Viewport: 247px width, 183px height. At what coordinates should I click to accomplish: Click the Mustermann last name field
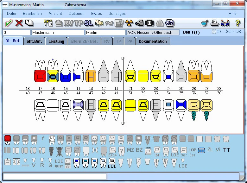58,32
